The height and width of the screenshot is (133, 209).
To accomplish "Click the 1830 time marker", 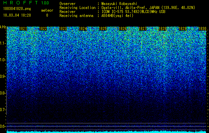I will point(202,29).
